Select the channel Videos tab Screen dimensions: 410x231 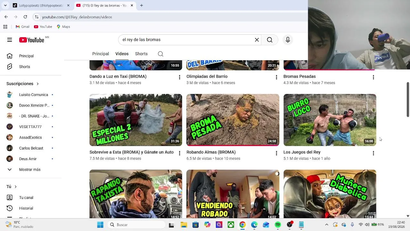pos(122,54)
